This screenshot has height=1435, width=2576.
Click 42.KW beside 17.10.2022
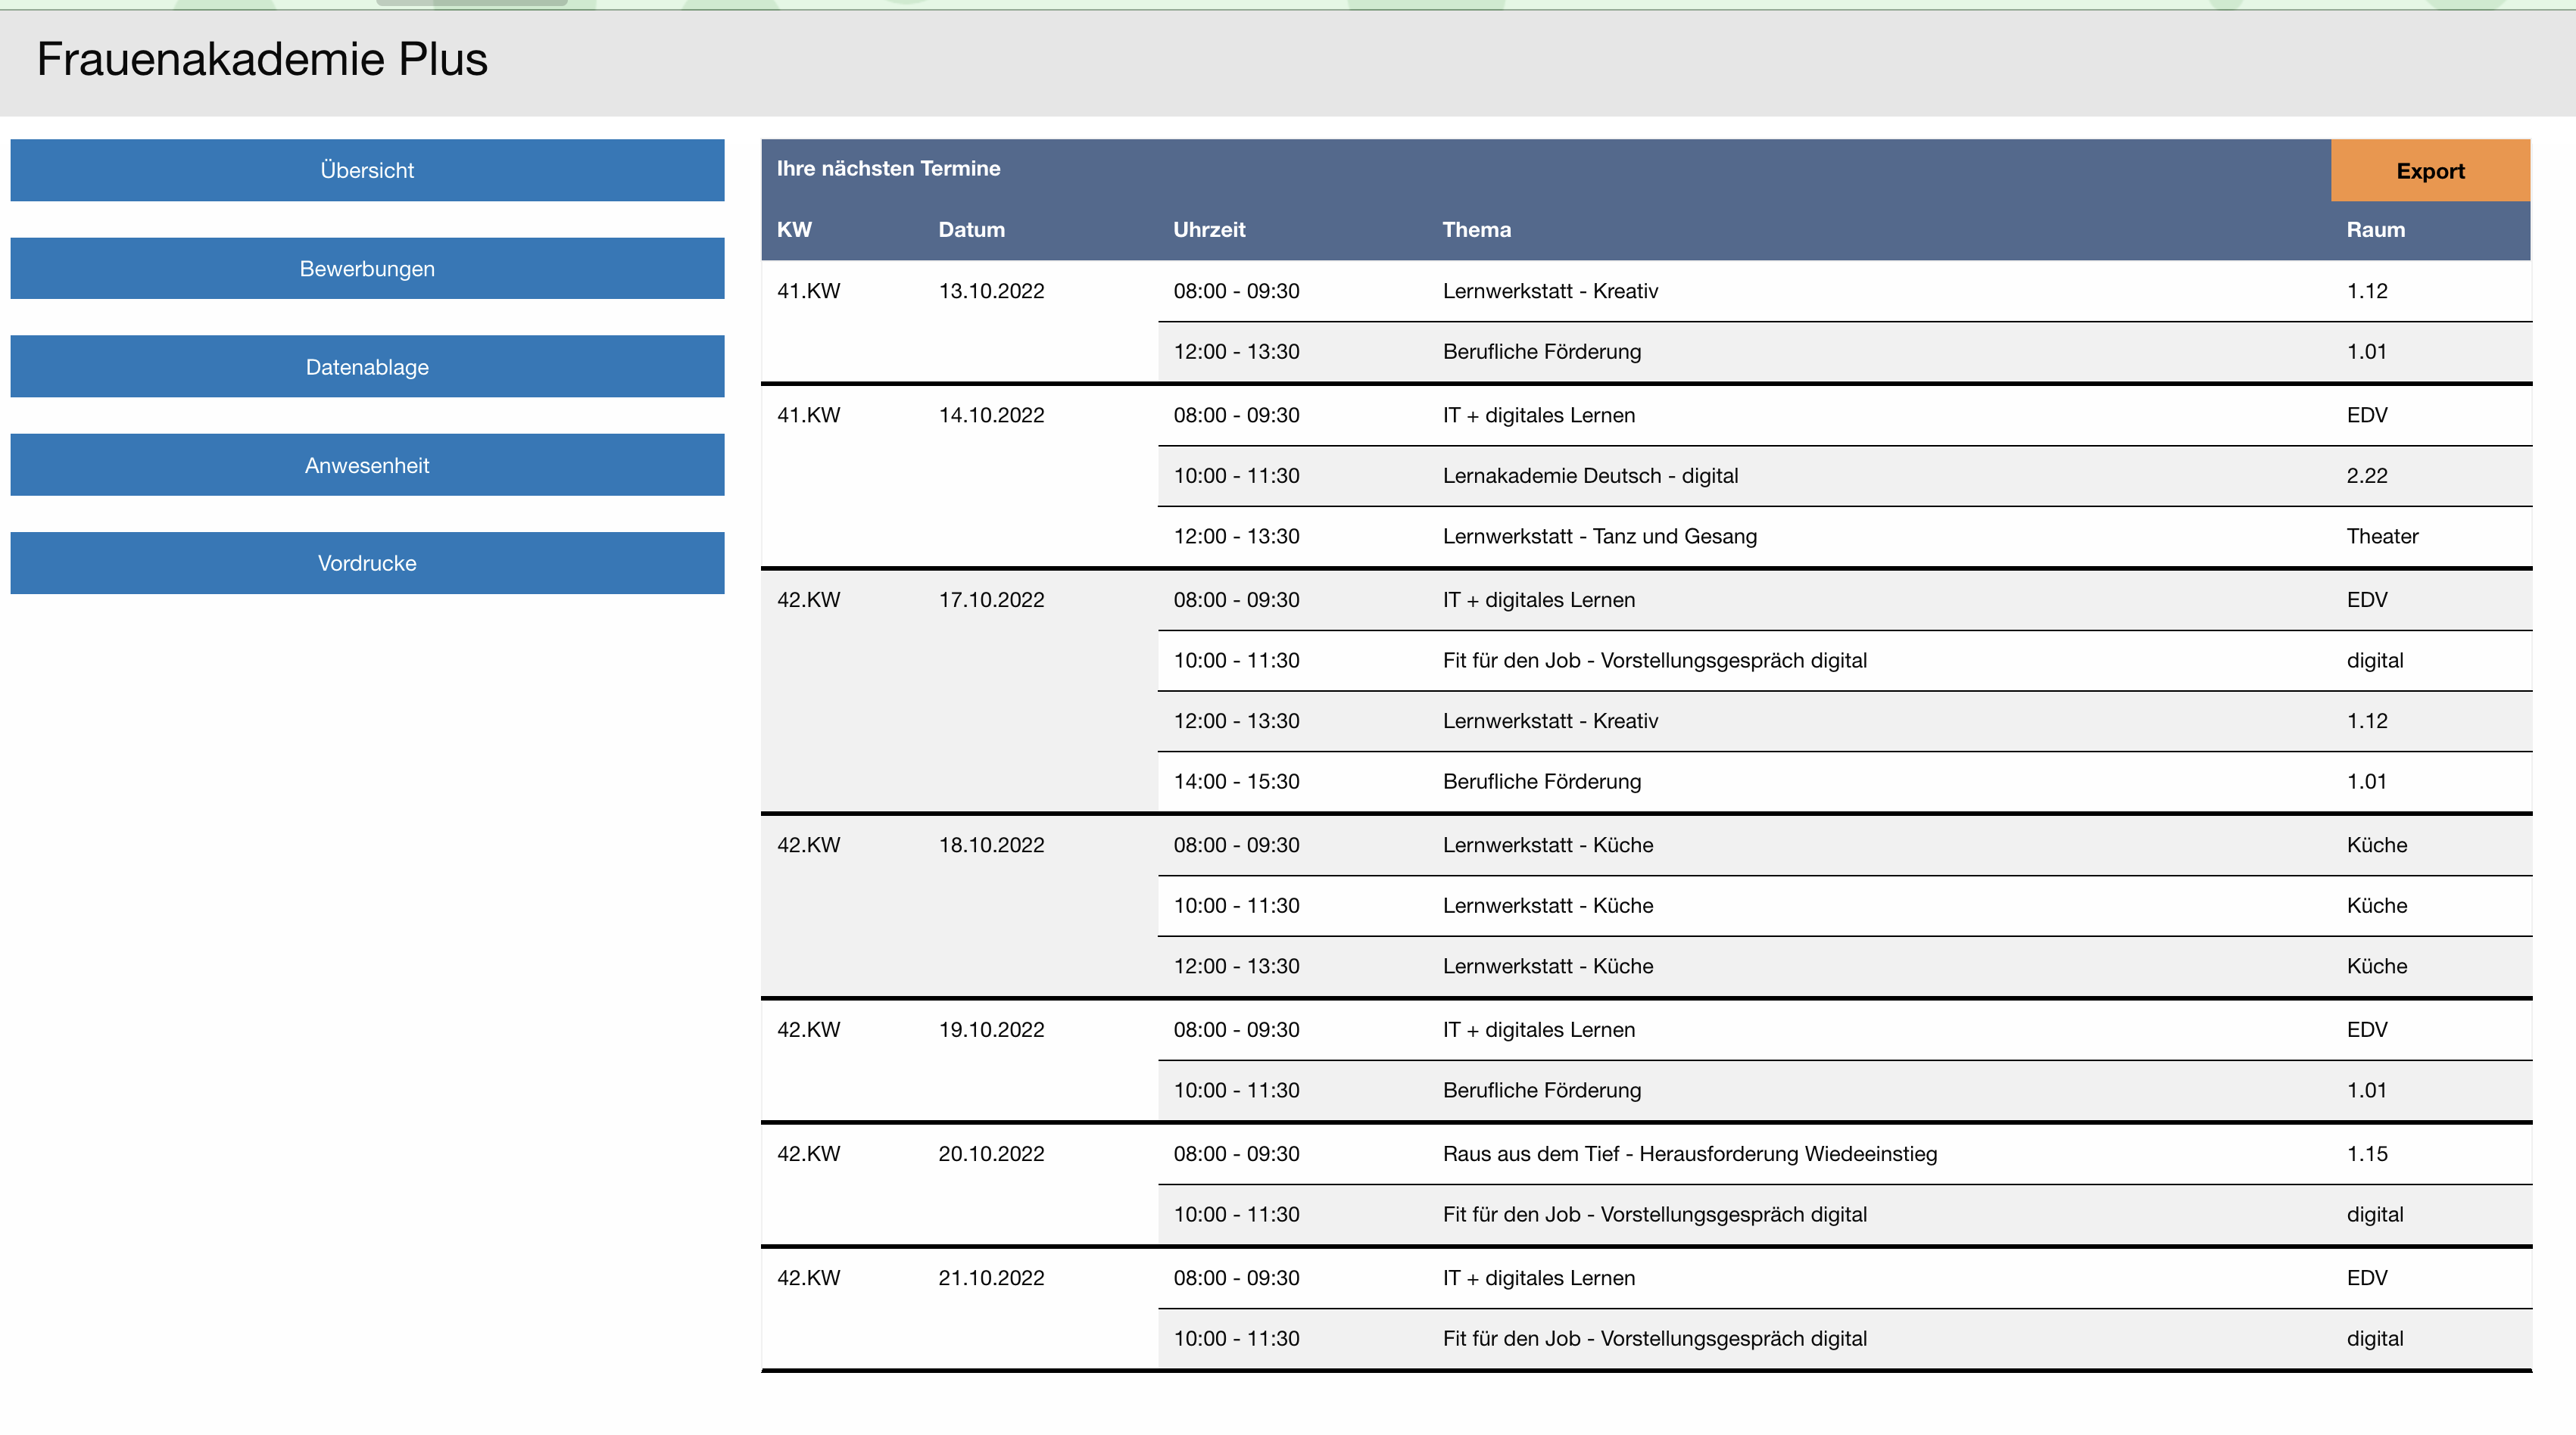pyautogui.click(x=808, y=599)
